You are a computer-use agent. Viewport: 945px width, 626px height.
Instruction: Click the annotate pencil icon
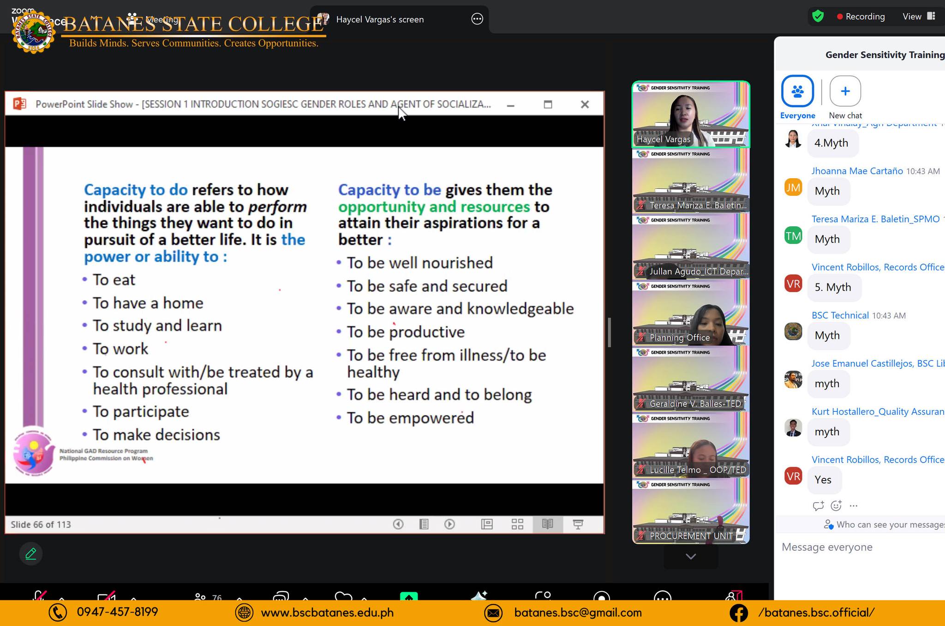tap(31, 554)
